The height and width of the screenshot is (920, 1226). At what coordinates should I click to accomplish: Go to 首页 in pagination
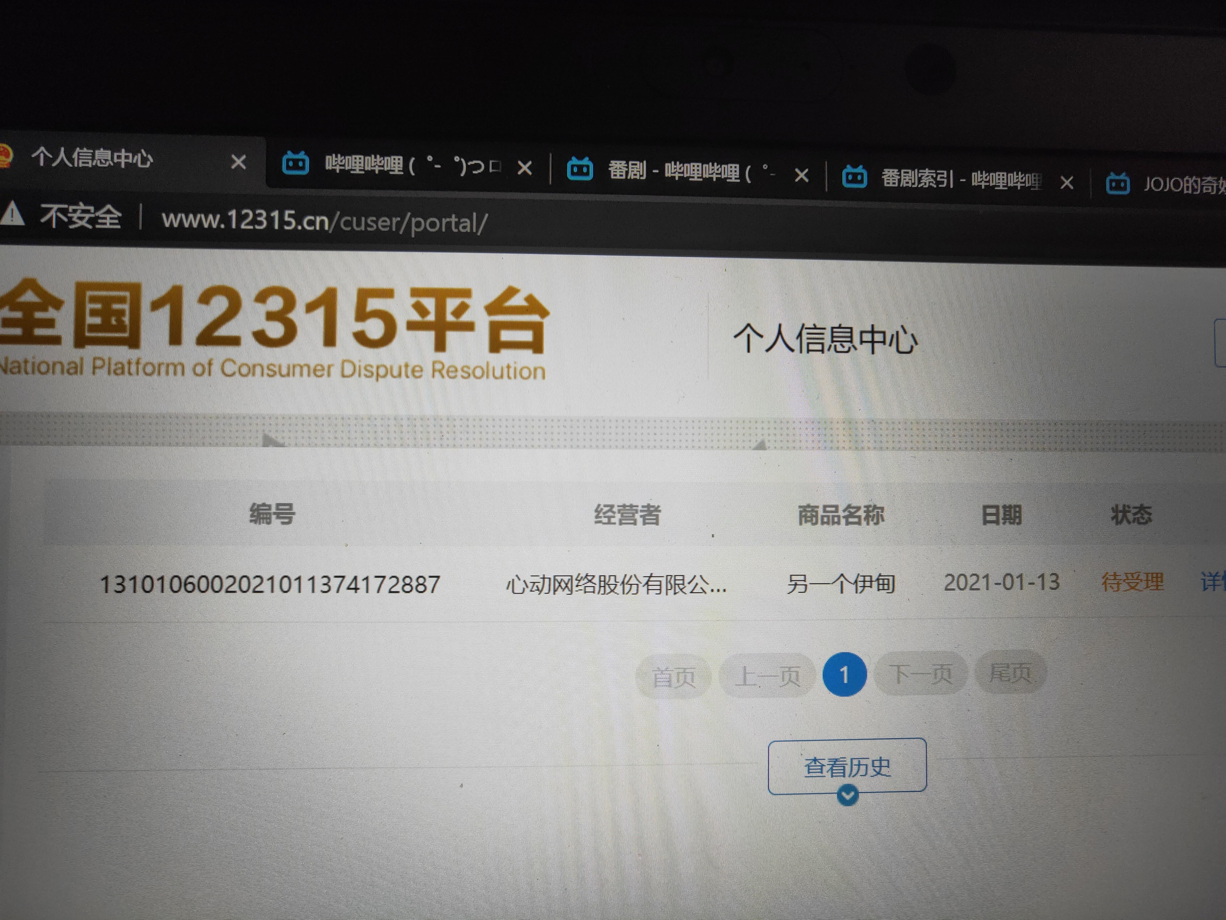[x=673, y=676]
